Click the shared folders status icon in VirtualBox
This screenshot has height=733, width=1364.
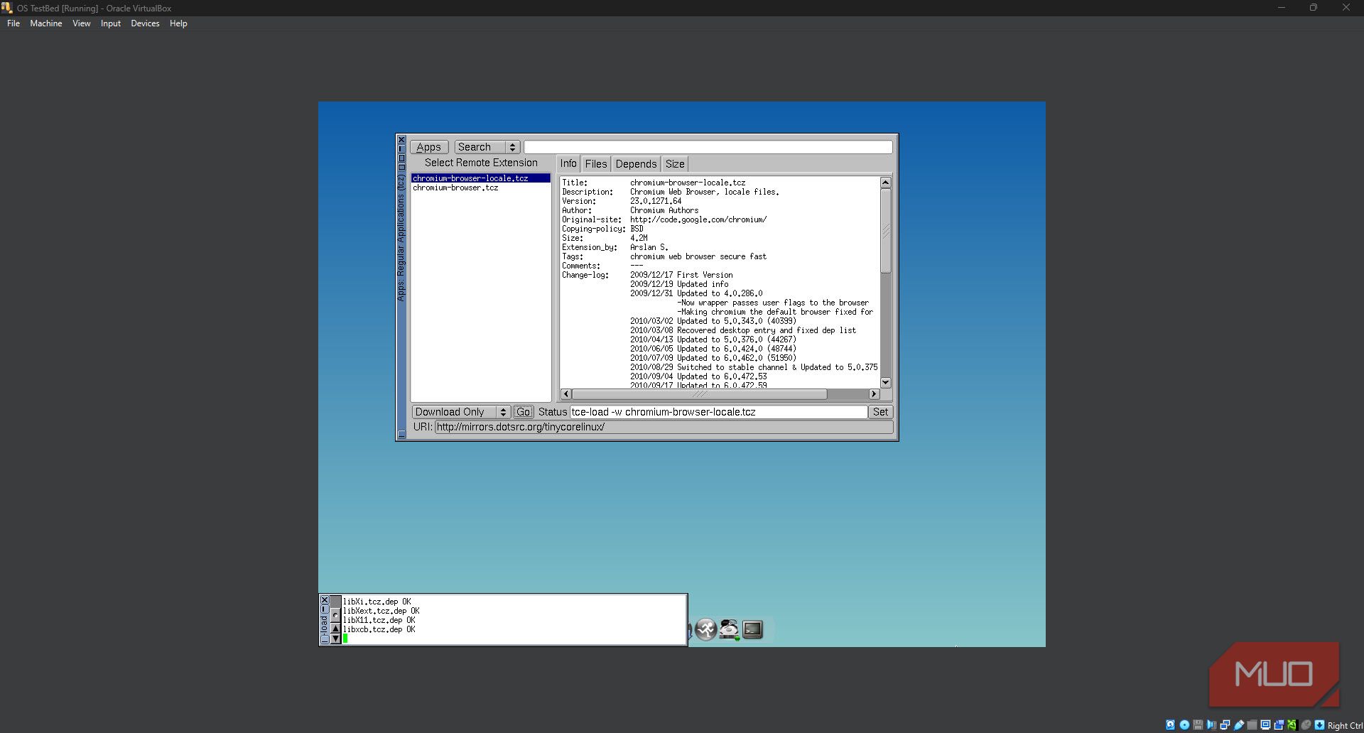click(x=1252, y=725)
